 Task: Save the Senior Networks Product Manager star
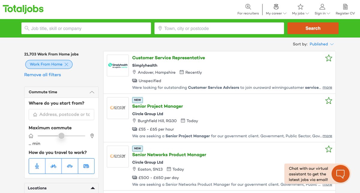[329, 149]
